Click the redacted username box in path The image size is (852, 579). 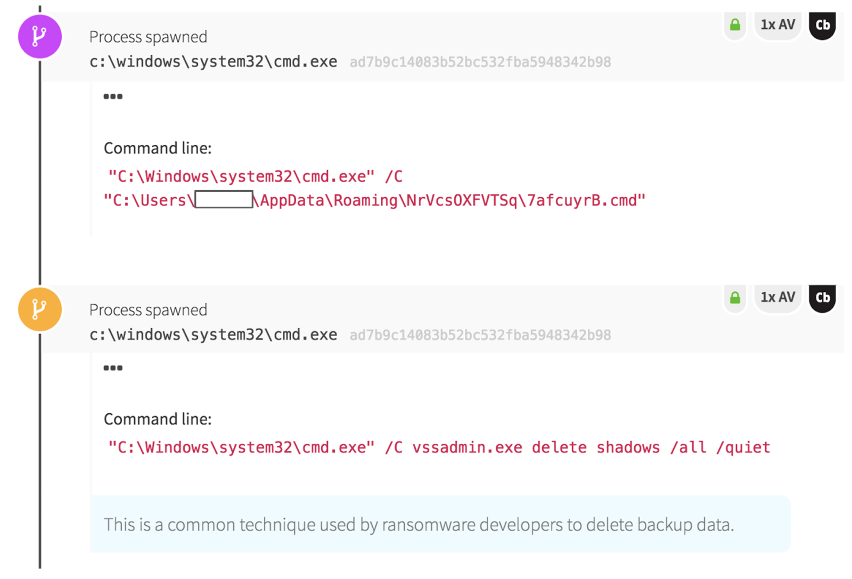click(x=224, y=200)
